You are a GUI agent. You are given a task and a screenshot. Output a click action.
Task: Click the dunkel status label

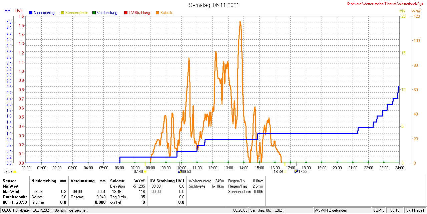coord(115,202)
